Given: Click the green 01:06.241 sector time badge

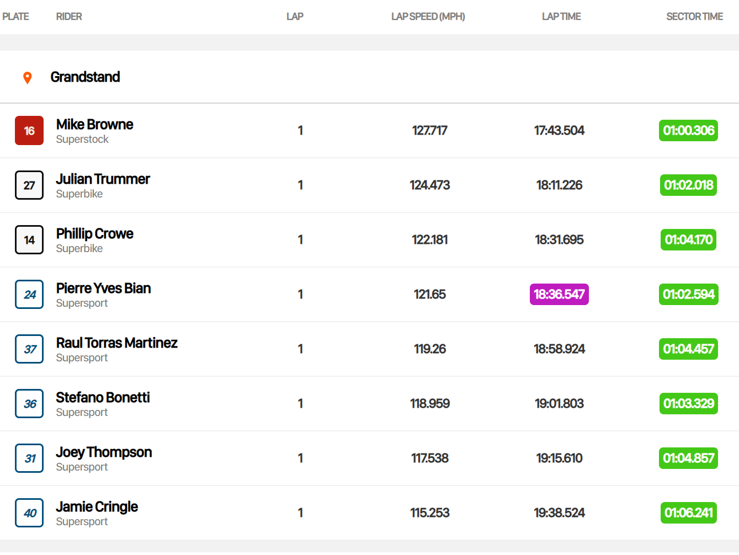Looking at the screenshot, I should point(688,513).
